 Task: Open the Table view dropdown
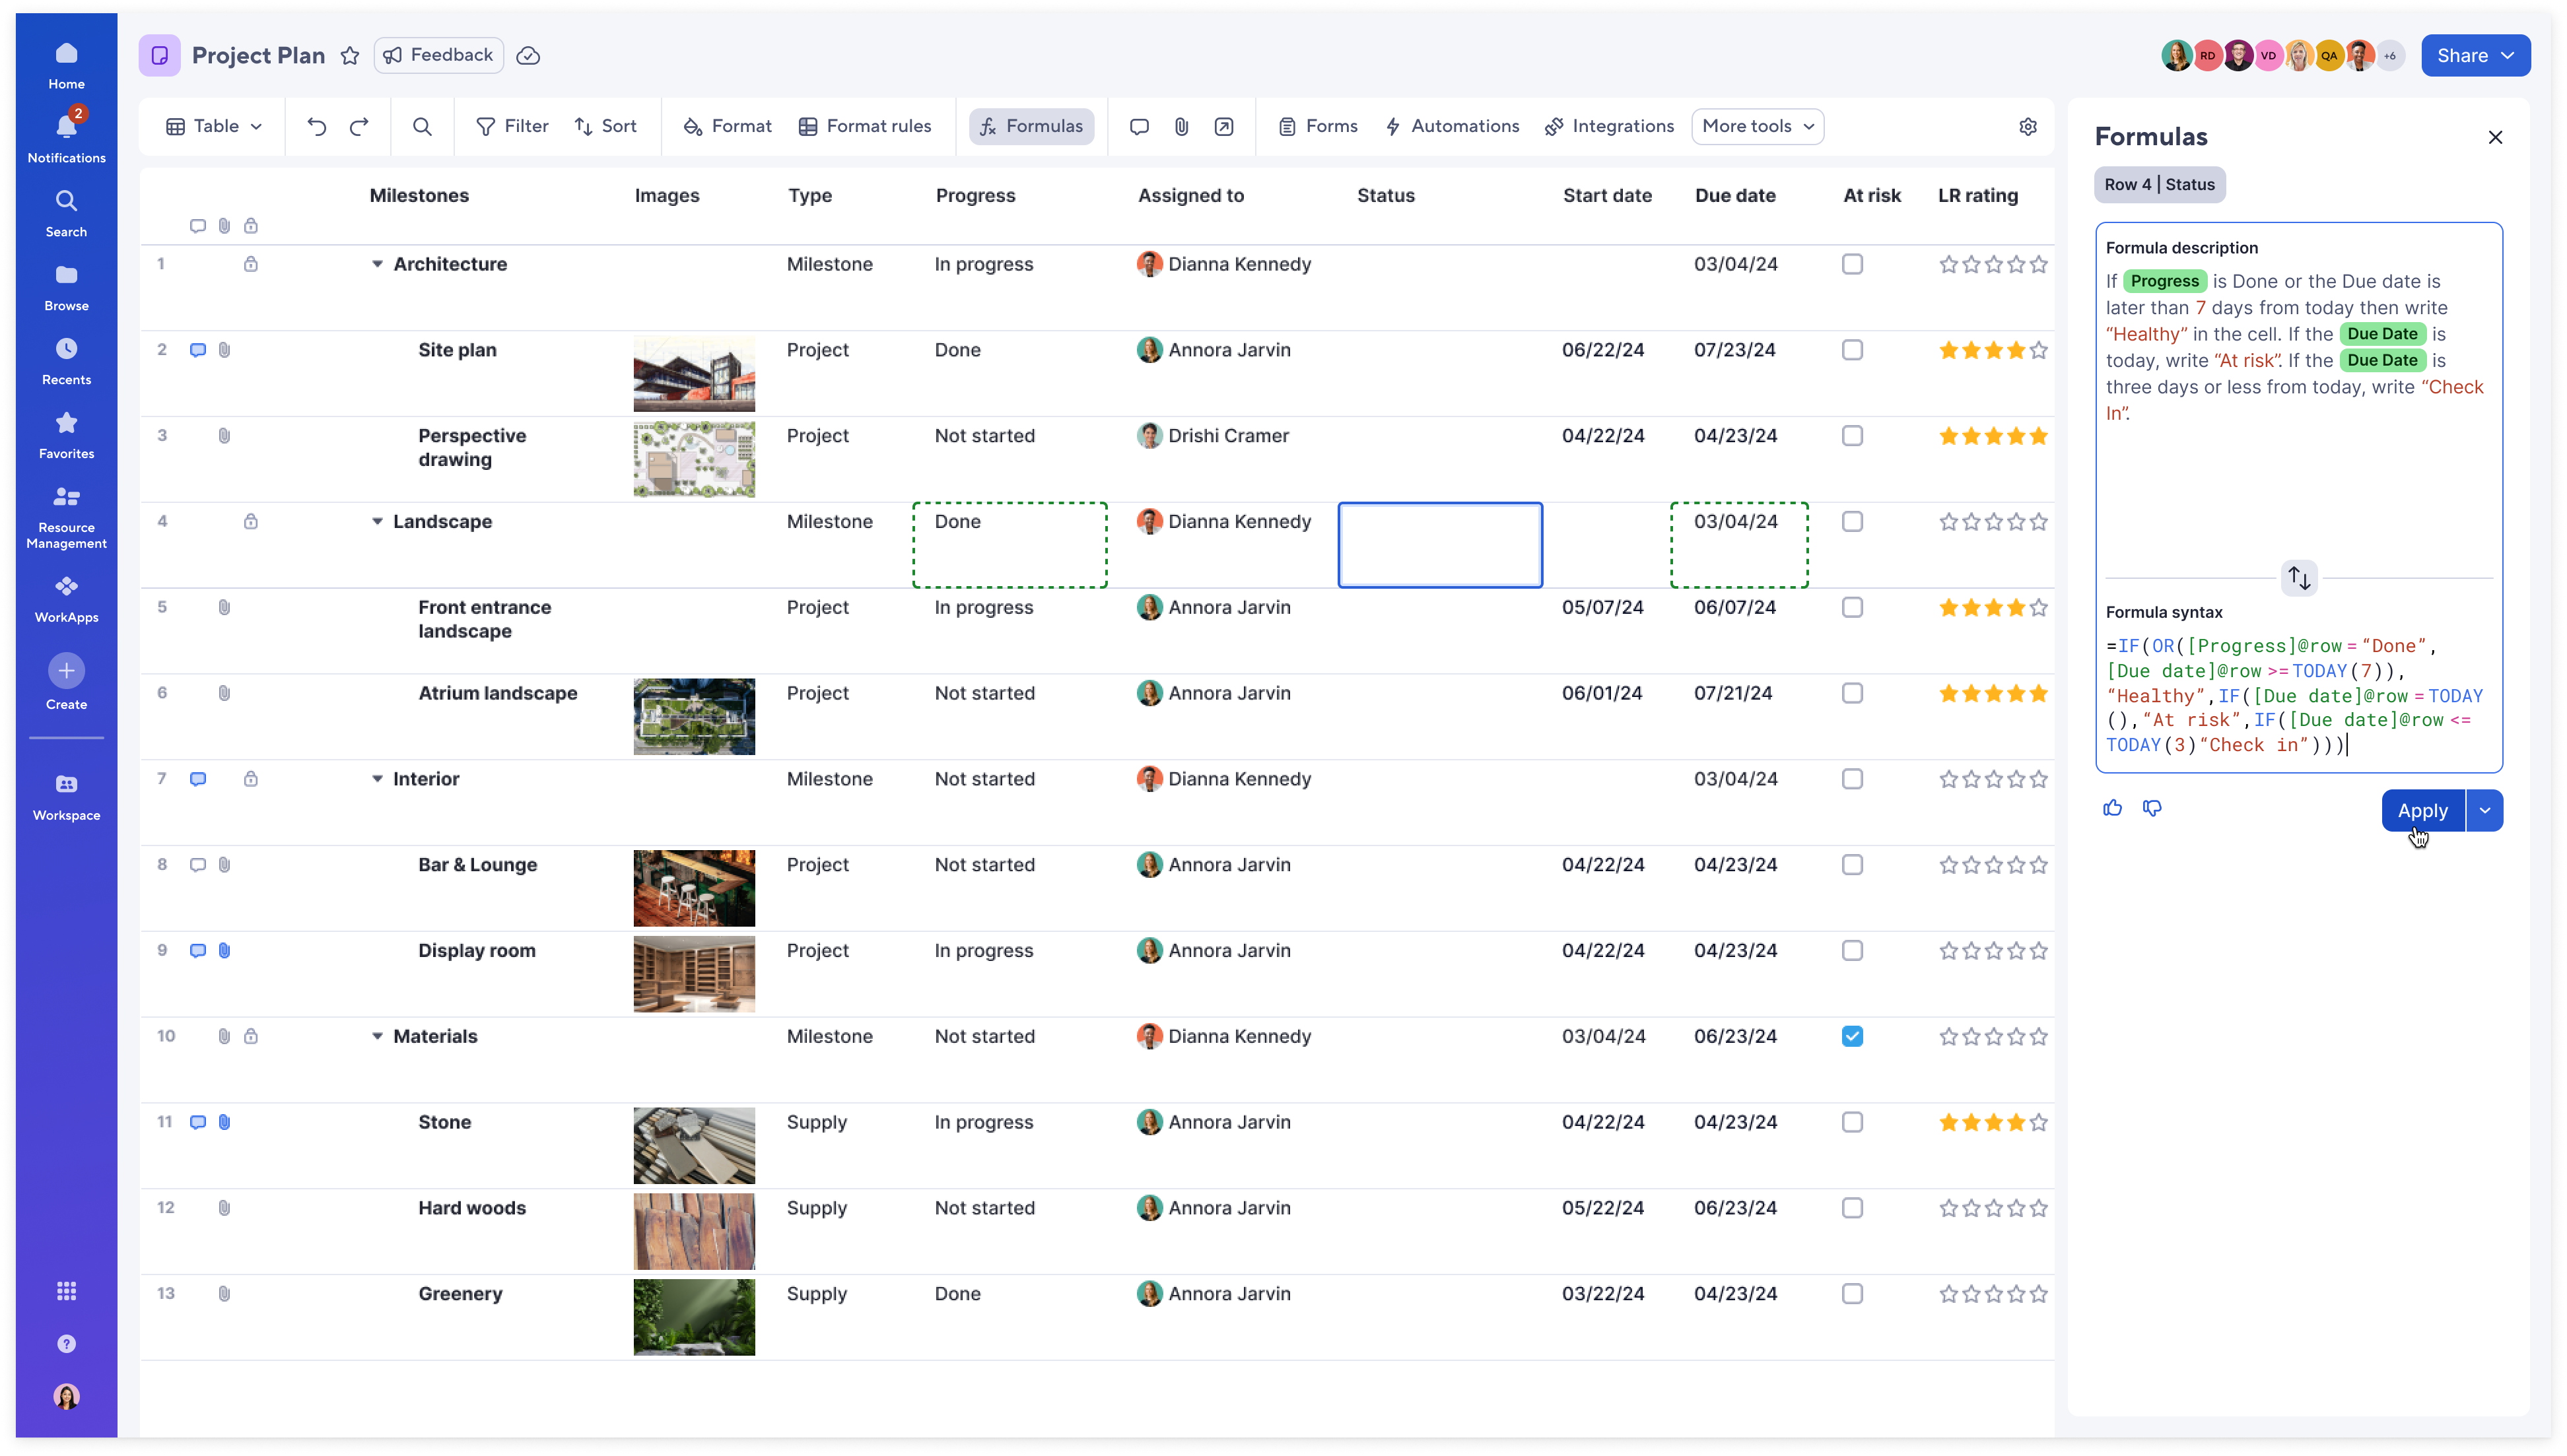(x=214, y=126)
